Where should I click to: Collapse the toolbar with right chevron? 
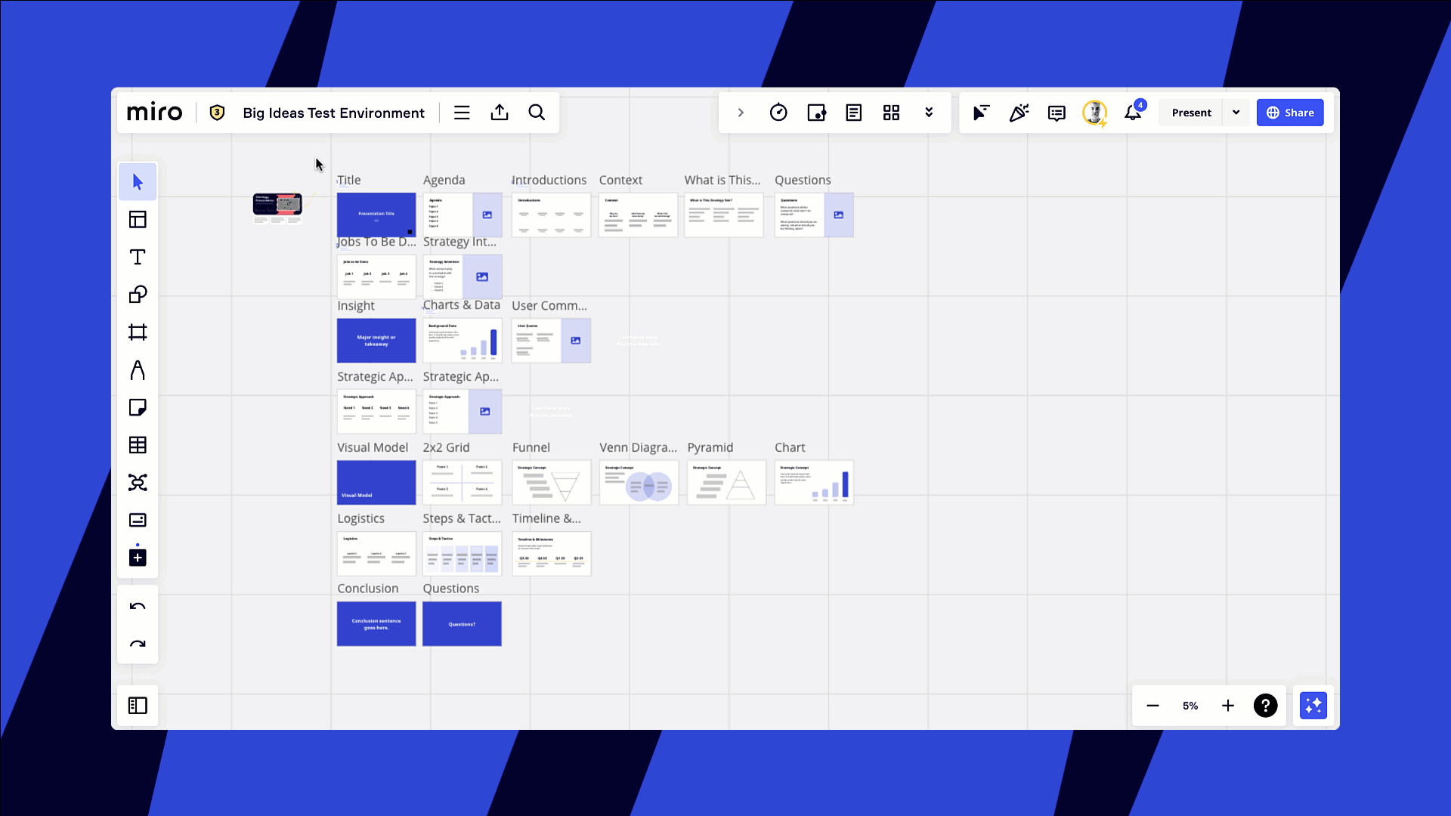click(x=741, y=113)
